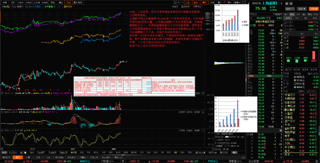Open 叠加 overlay dropdown

coord(196,3)
